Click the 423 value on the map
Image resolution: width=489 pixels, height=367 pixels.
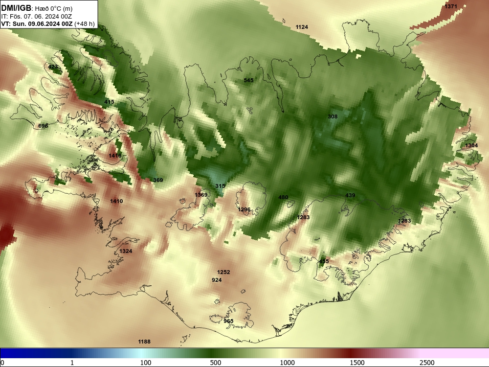(x=53, y=67)
